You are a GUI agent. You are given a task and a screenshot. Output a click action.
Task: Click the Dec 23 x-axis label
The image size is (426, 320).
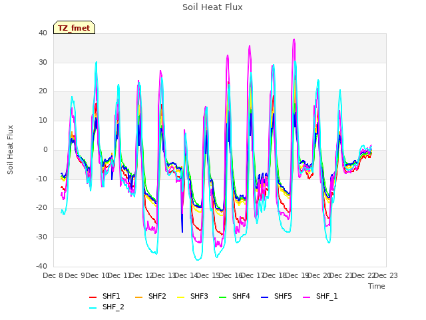point(386,275)
